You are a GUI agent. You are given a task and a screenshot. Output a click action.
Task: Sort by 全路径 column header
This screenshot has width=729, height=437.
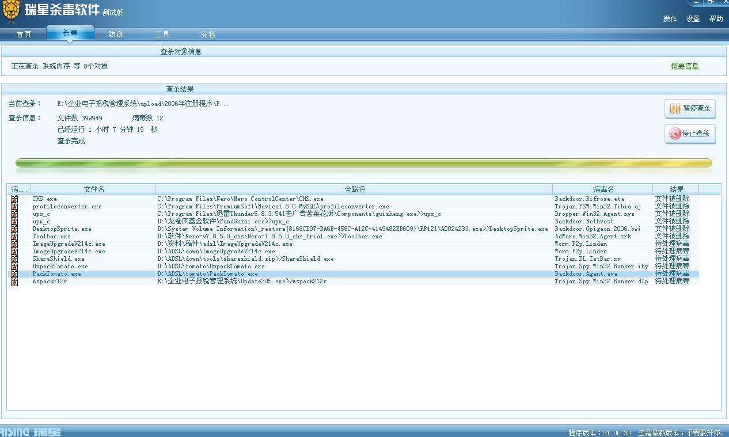tap(354, 189)
